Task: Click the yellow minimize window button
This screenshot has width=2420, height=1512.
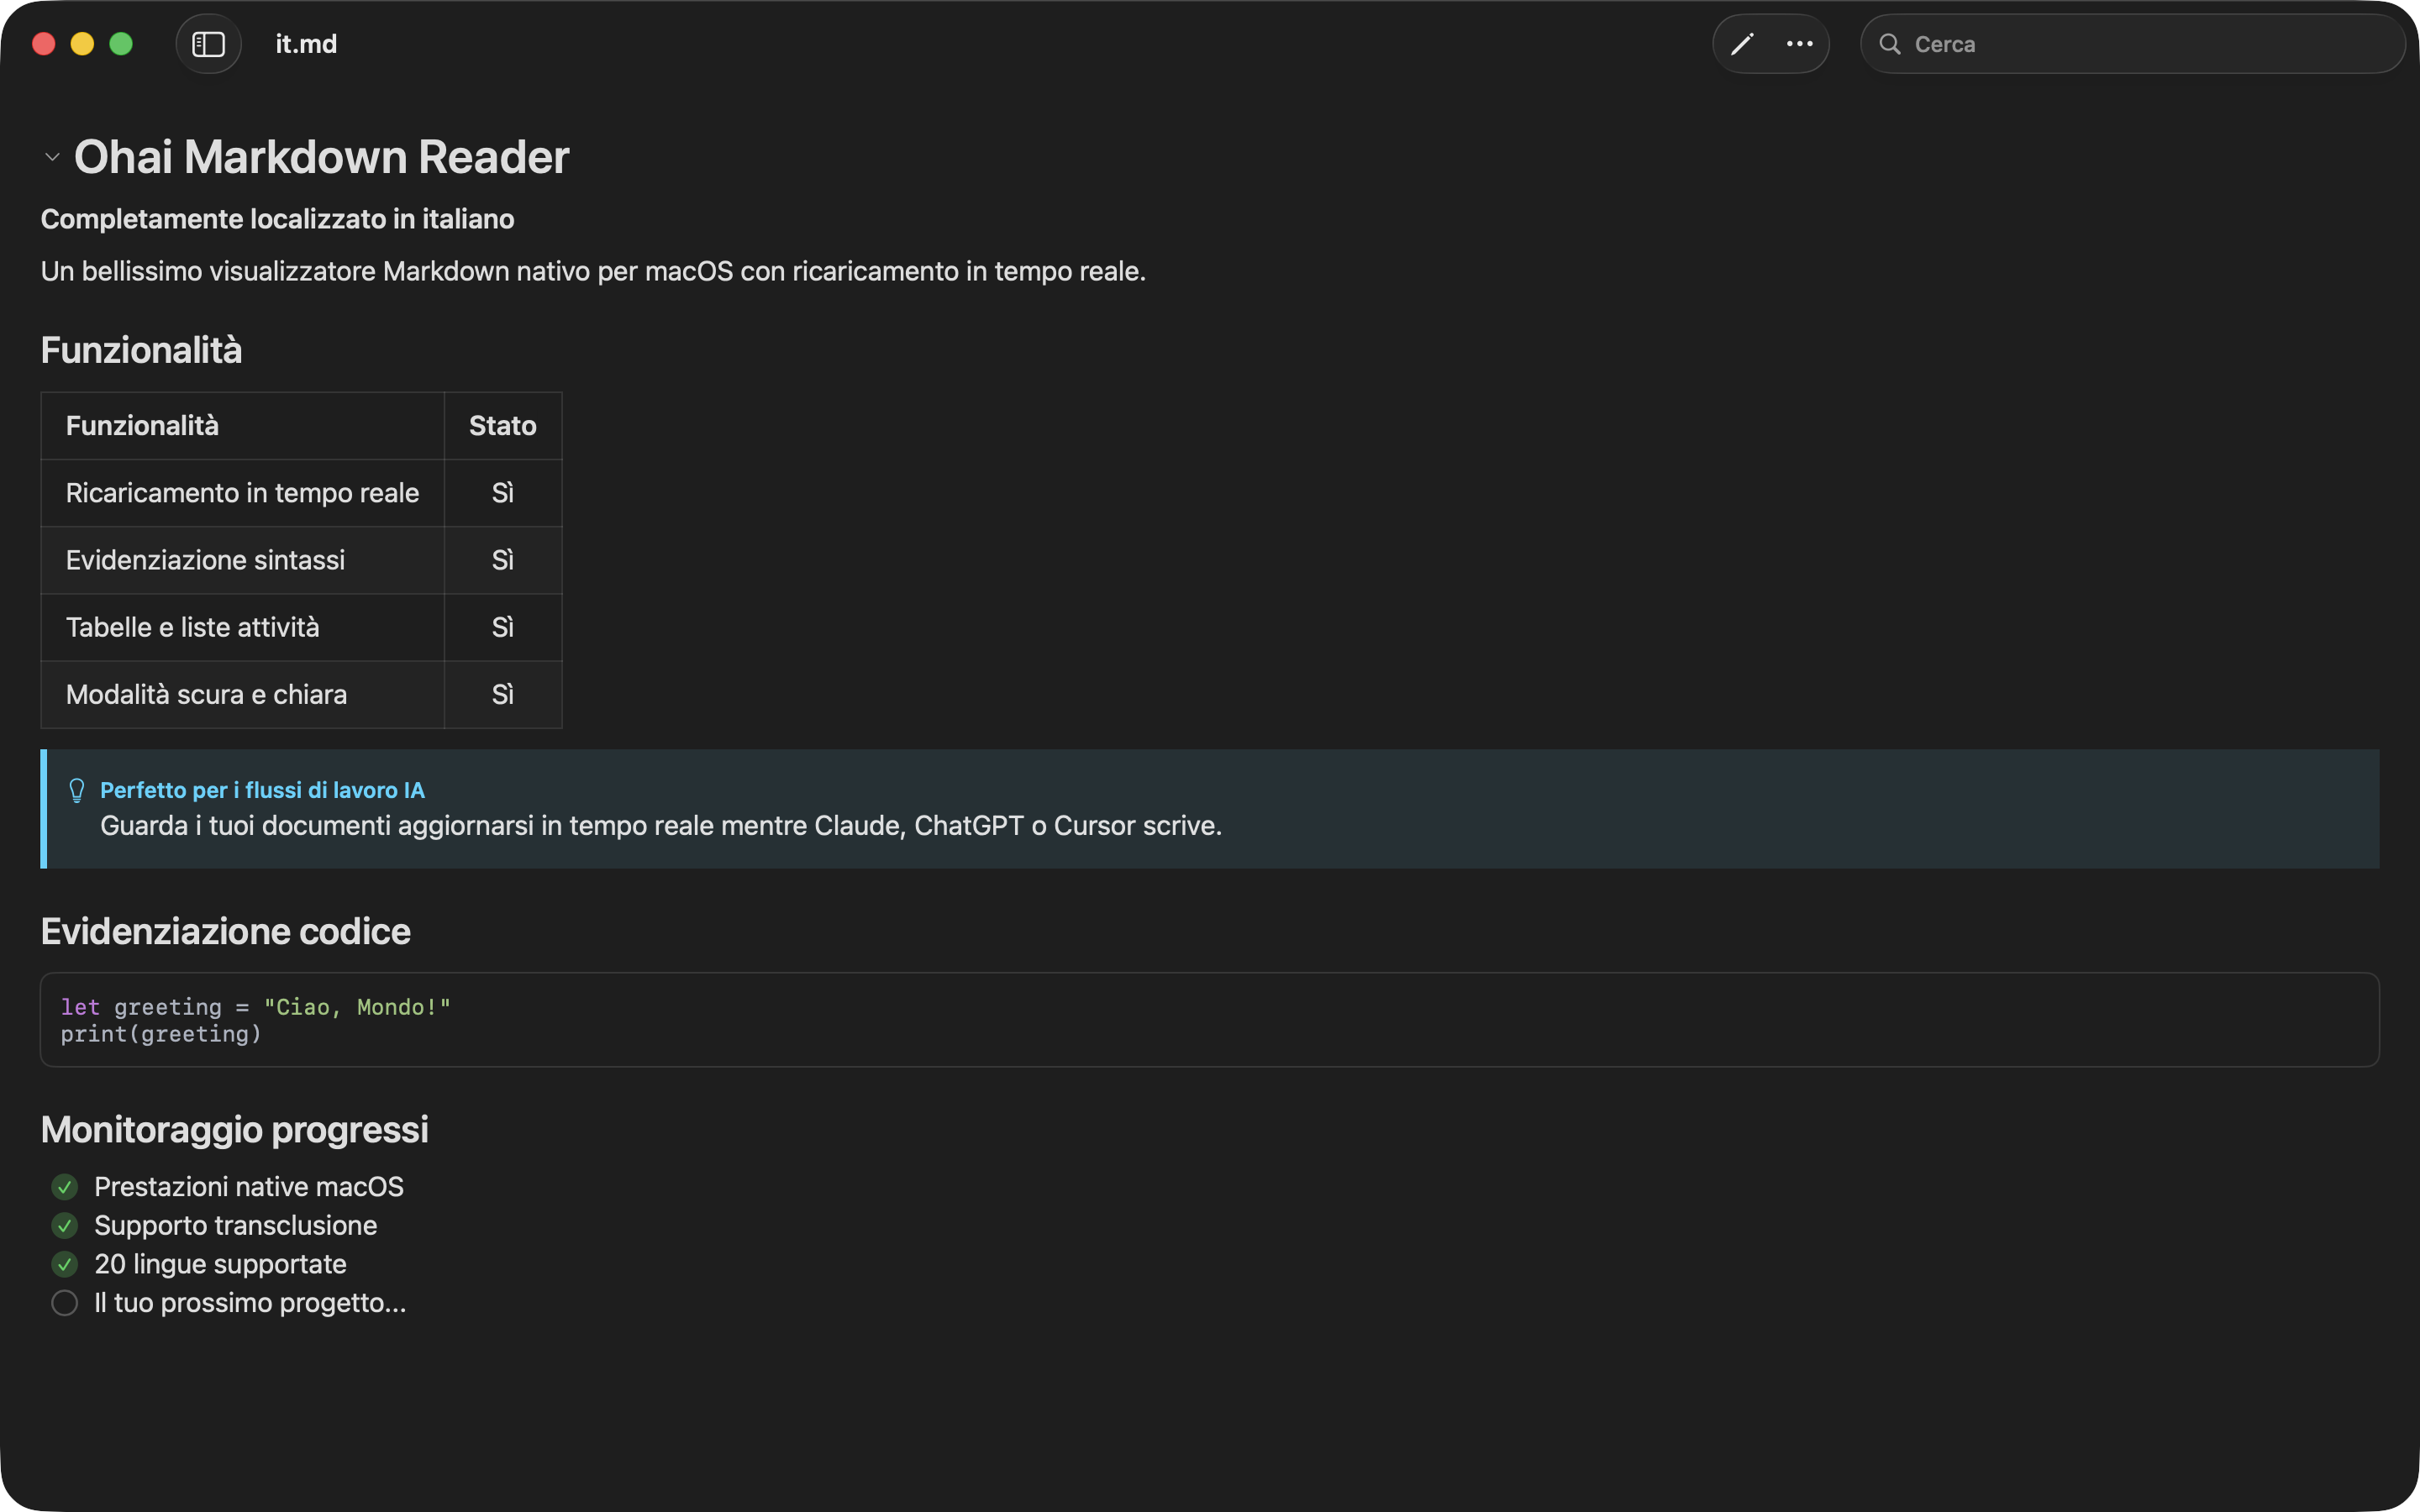Action: point(82,44)
